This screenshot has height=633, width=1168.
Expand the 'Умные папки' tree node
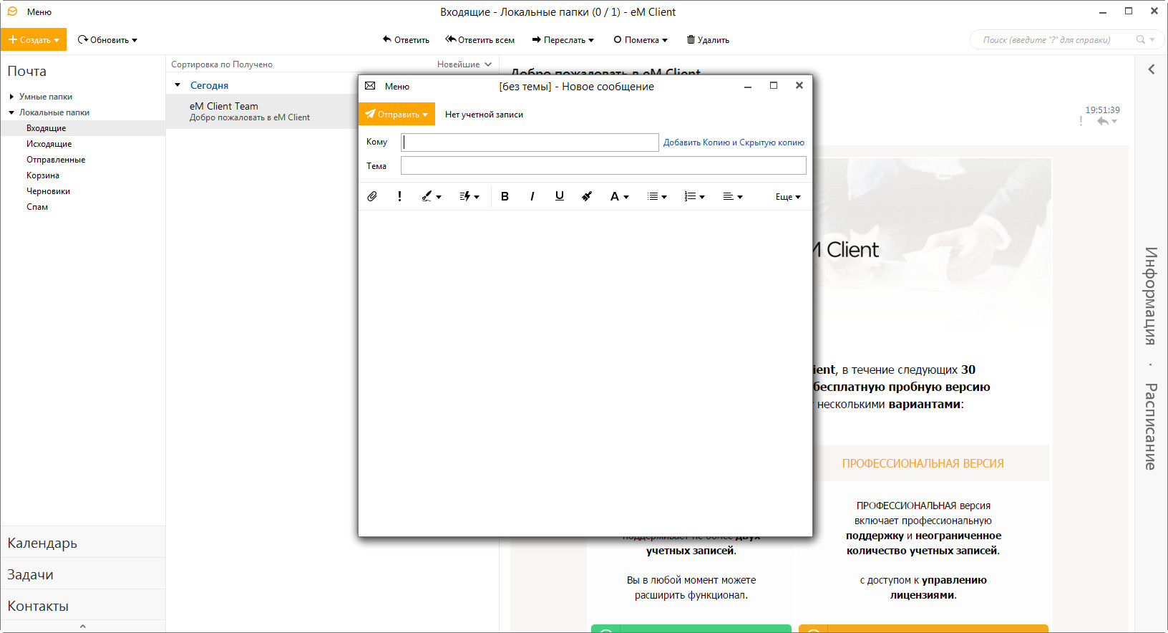click(11, 97)
